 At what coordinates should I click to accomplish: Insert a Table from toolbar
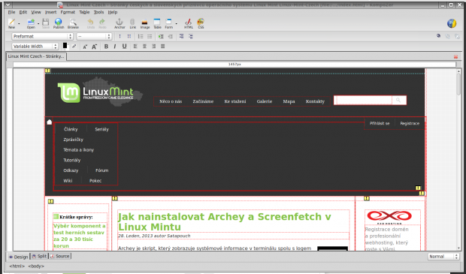click(157, 23)
